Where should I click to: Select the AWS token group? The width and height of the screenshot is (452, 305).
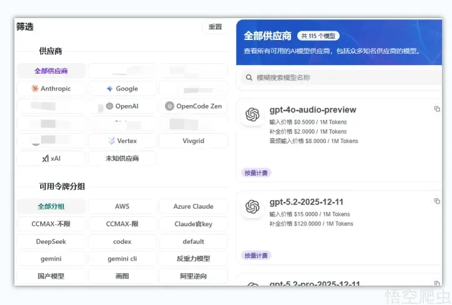[x=122, y=206]
